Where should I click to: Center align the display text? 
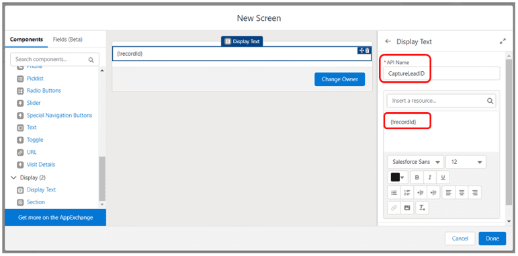(x=462, y=192)
